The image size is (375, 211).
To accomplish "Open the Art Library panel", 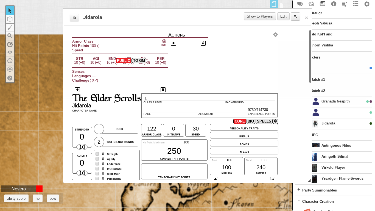I will pos(311,4).
